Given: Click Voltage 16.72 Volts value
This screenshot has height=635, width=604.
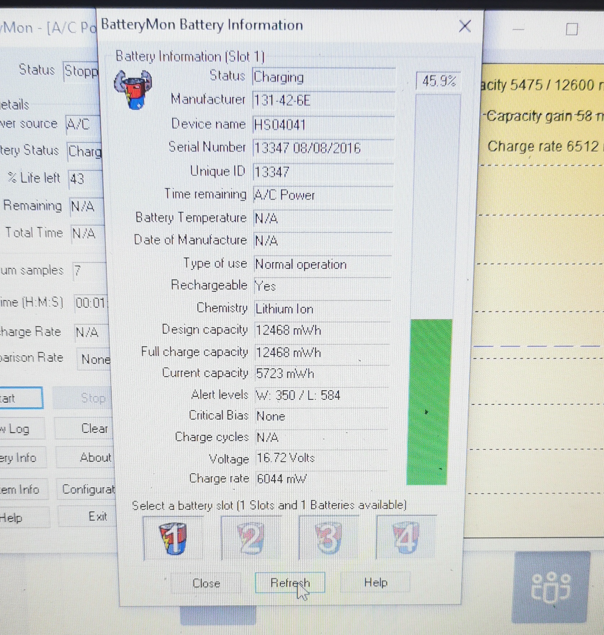Looking at the screenshot, I should [321, 458].
